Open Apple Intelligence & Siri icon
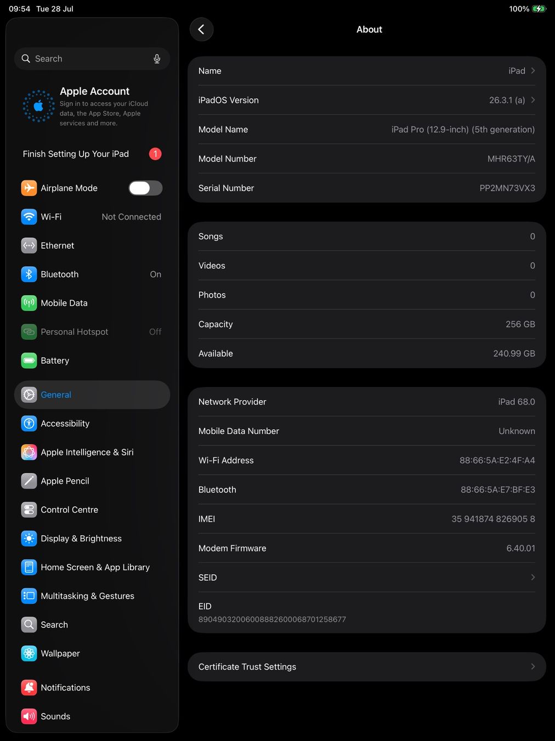This screenshot has width=555, height=741. pos(29,452)
